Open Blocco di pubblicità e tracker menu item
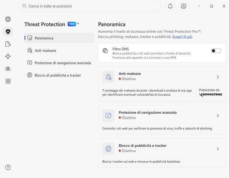Screen dimensions: 229x178 pos(57,75)
